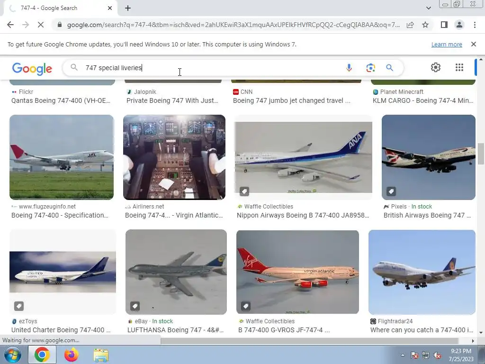Open KLM CARGO Planet Minecraft link
The height and width of the screenshot is (364, 485).
[423, 100]
